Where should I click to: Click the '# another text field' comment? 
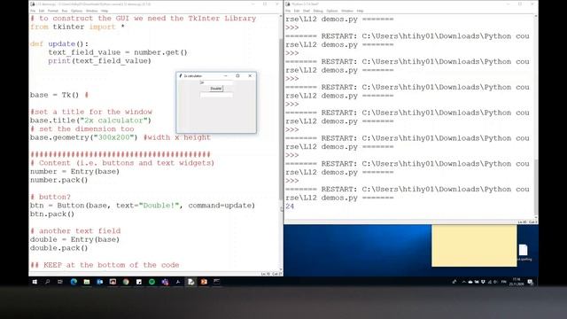coord(75,230)
